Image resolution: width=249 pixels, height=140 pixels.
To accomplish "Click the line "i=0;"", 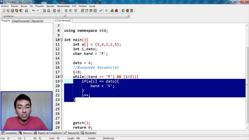I will [77, 72].
